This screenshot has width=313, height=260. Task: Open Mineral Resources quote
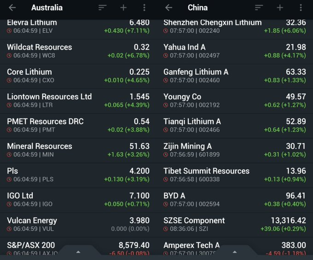(78, 150)
